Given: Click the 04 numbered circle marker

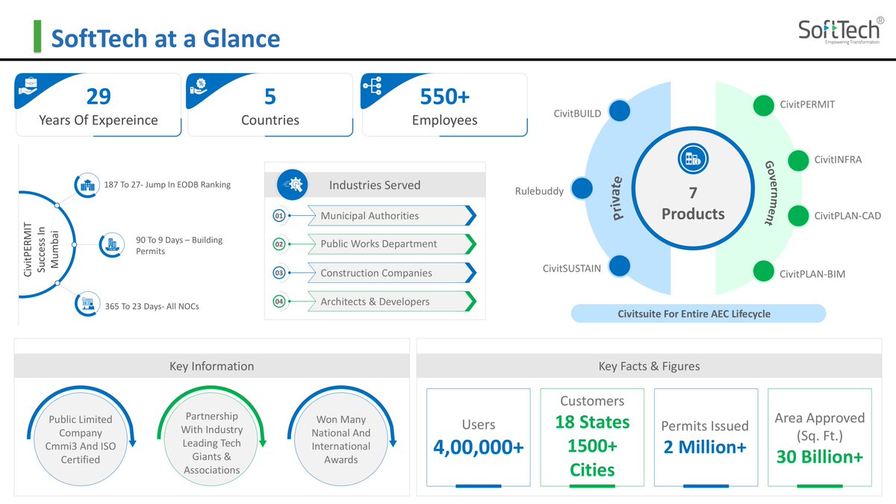Looking at the screenshot, I should (x=280, y=302).
